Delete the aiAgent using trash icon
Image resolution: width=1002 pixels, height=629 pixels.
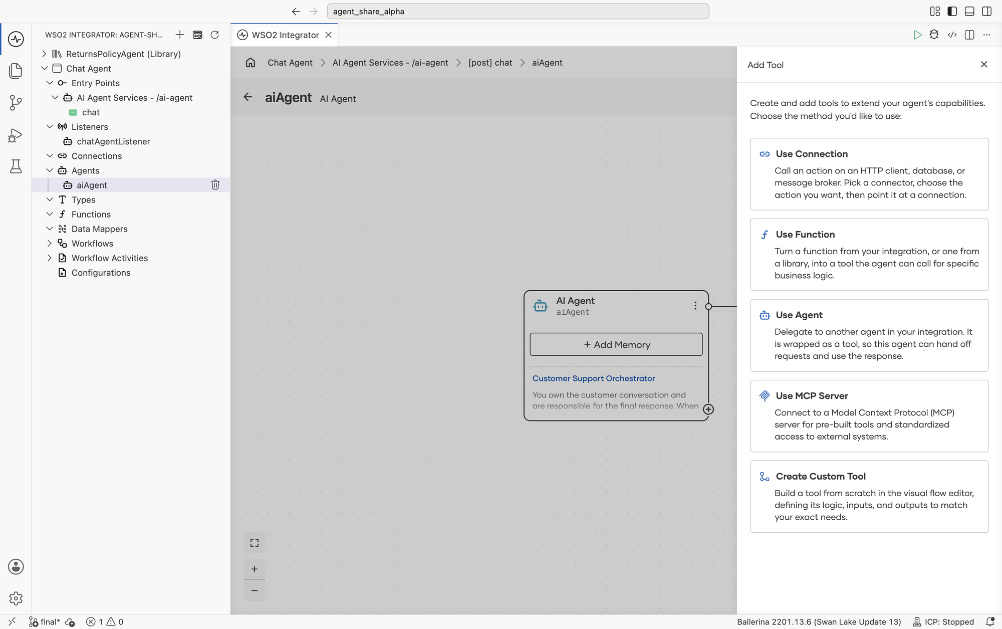(x=215, y=185)
